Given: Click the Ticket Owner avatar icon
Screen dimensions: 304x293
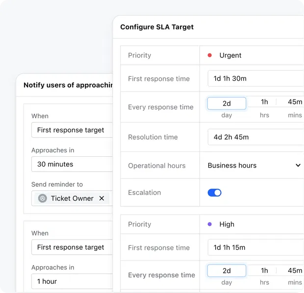Looking at the screenshot, I should pos(43,198).
